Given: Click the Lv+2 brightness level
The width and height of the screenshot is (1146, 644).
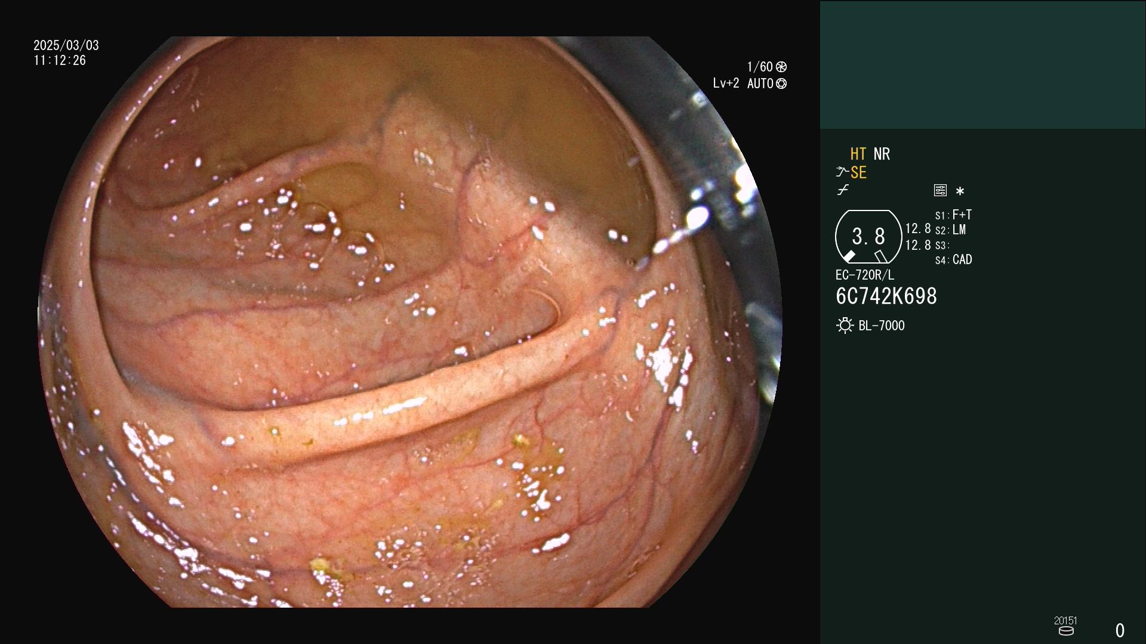Looking at the screenshot, I should (x=726, y=83).
